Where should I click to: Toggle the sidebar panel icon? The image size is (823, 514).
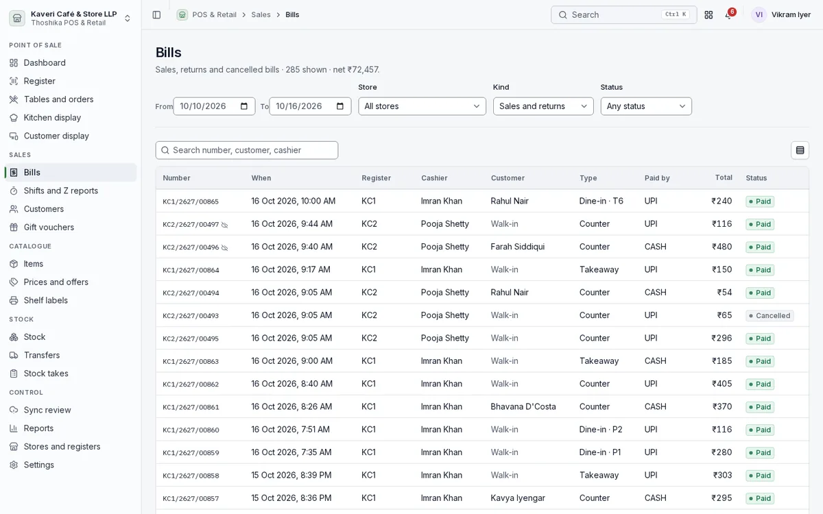156,14
